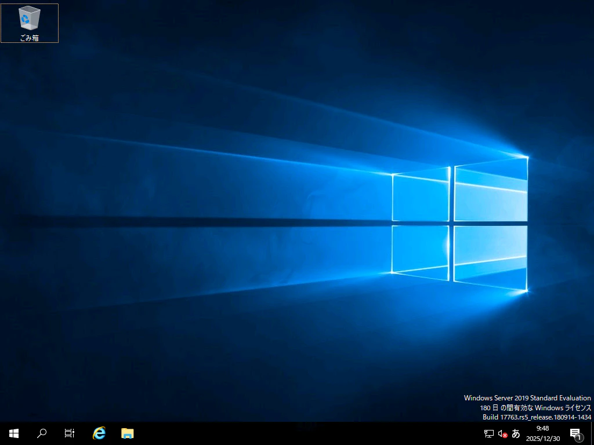
Task: Select the ごみ箱 shortcut label
Action: pyautogui.click(x=29, y=36)
